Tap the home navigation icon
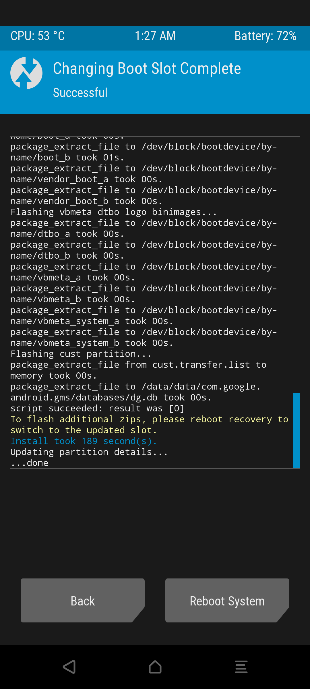The height and width of the screenshot is (689, 310). tap(155, 667)
